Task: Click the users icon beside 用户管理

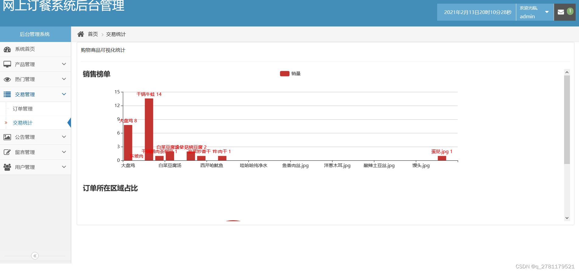Action: pos(7,167)
